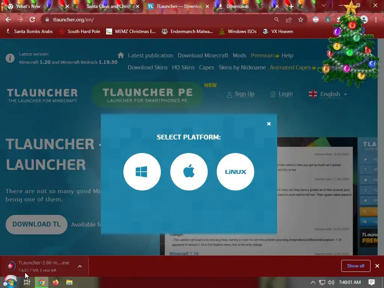Switch to Santa Claus and Christmas tab

(x=108, y=6)
